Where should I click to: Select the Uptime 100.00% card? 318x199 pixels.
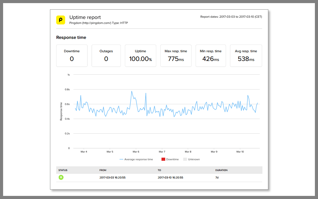tap(141, 56)
